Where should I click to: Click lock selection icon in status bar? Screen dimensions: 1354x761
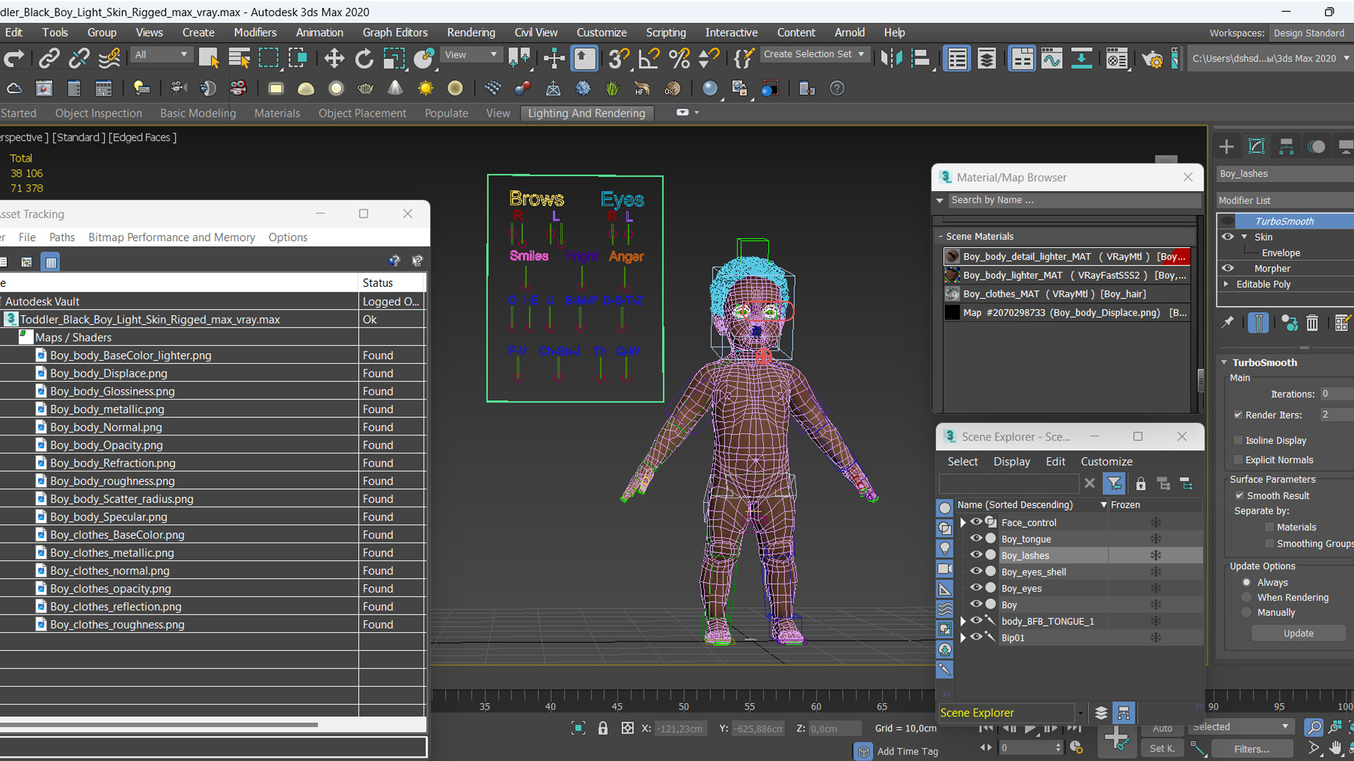603,729
